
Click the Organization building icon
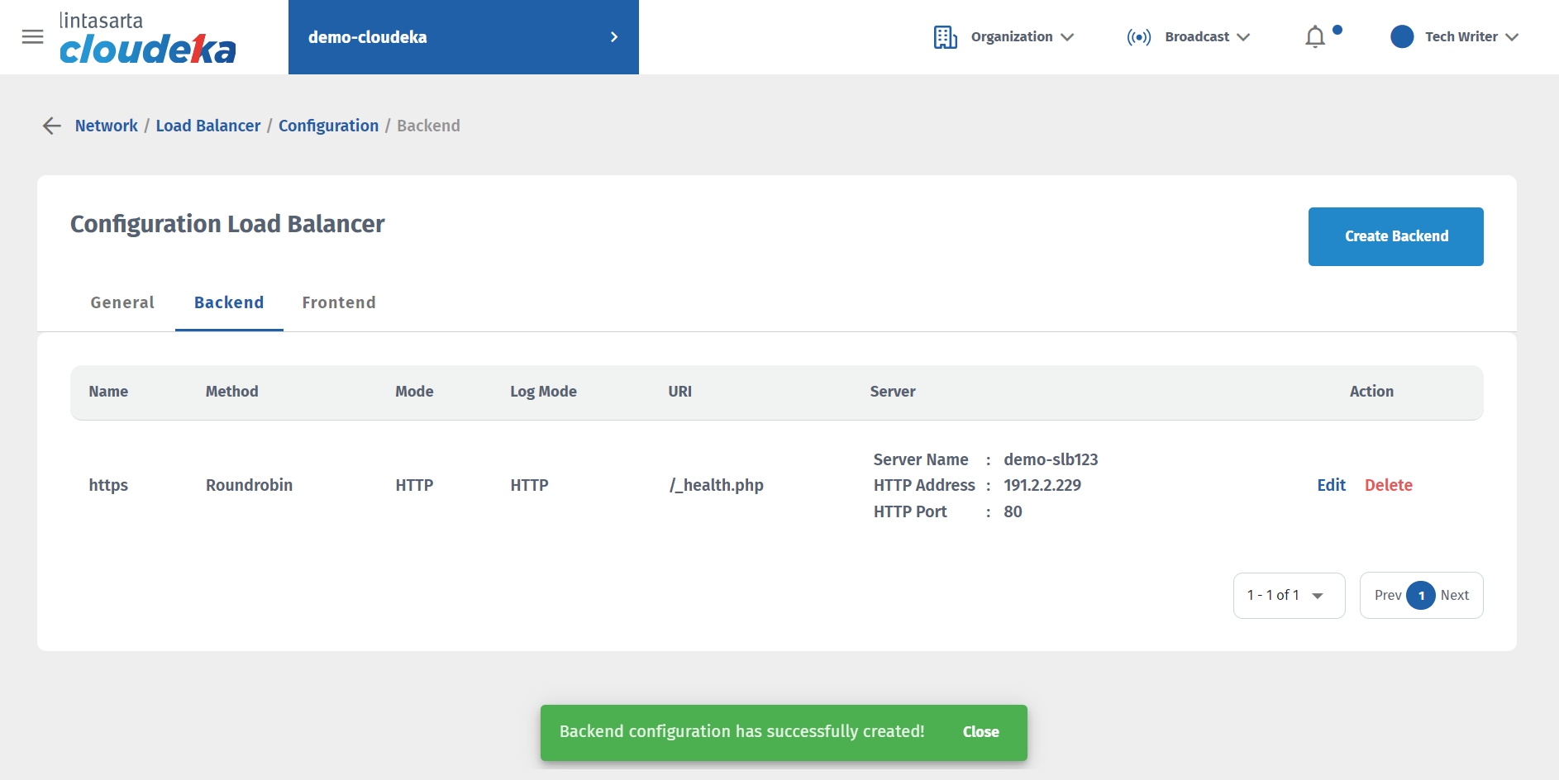click(x=945, y=37)
